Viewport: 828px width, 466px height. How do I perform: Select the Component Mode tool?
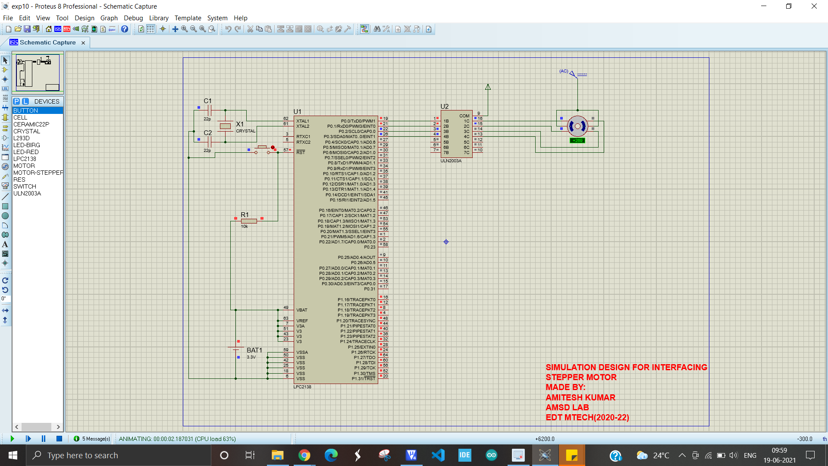[5, 70]
